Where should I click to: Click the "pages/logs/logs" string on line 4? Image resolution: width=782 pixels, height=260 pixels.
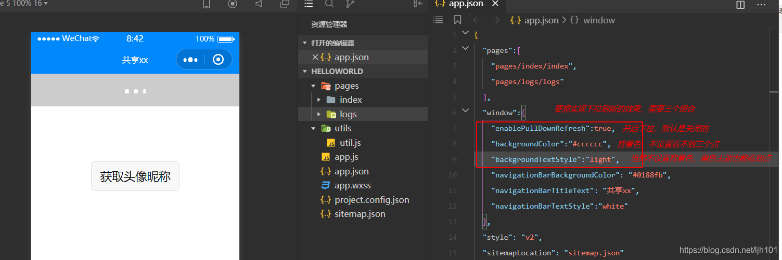tap(528, 81)
